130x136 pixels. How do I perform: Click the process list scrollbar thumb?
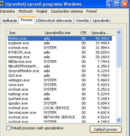tap(118, 51)
